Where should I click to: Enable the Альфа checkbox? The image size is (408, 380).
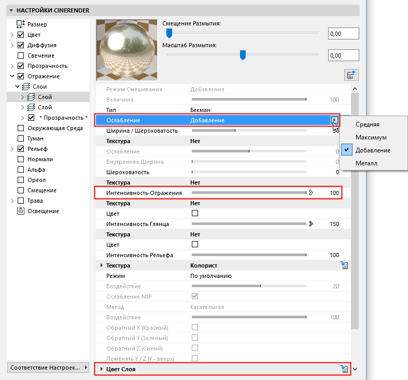(x=21, y=170)
